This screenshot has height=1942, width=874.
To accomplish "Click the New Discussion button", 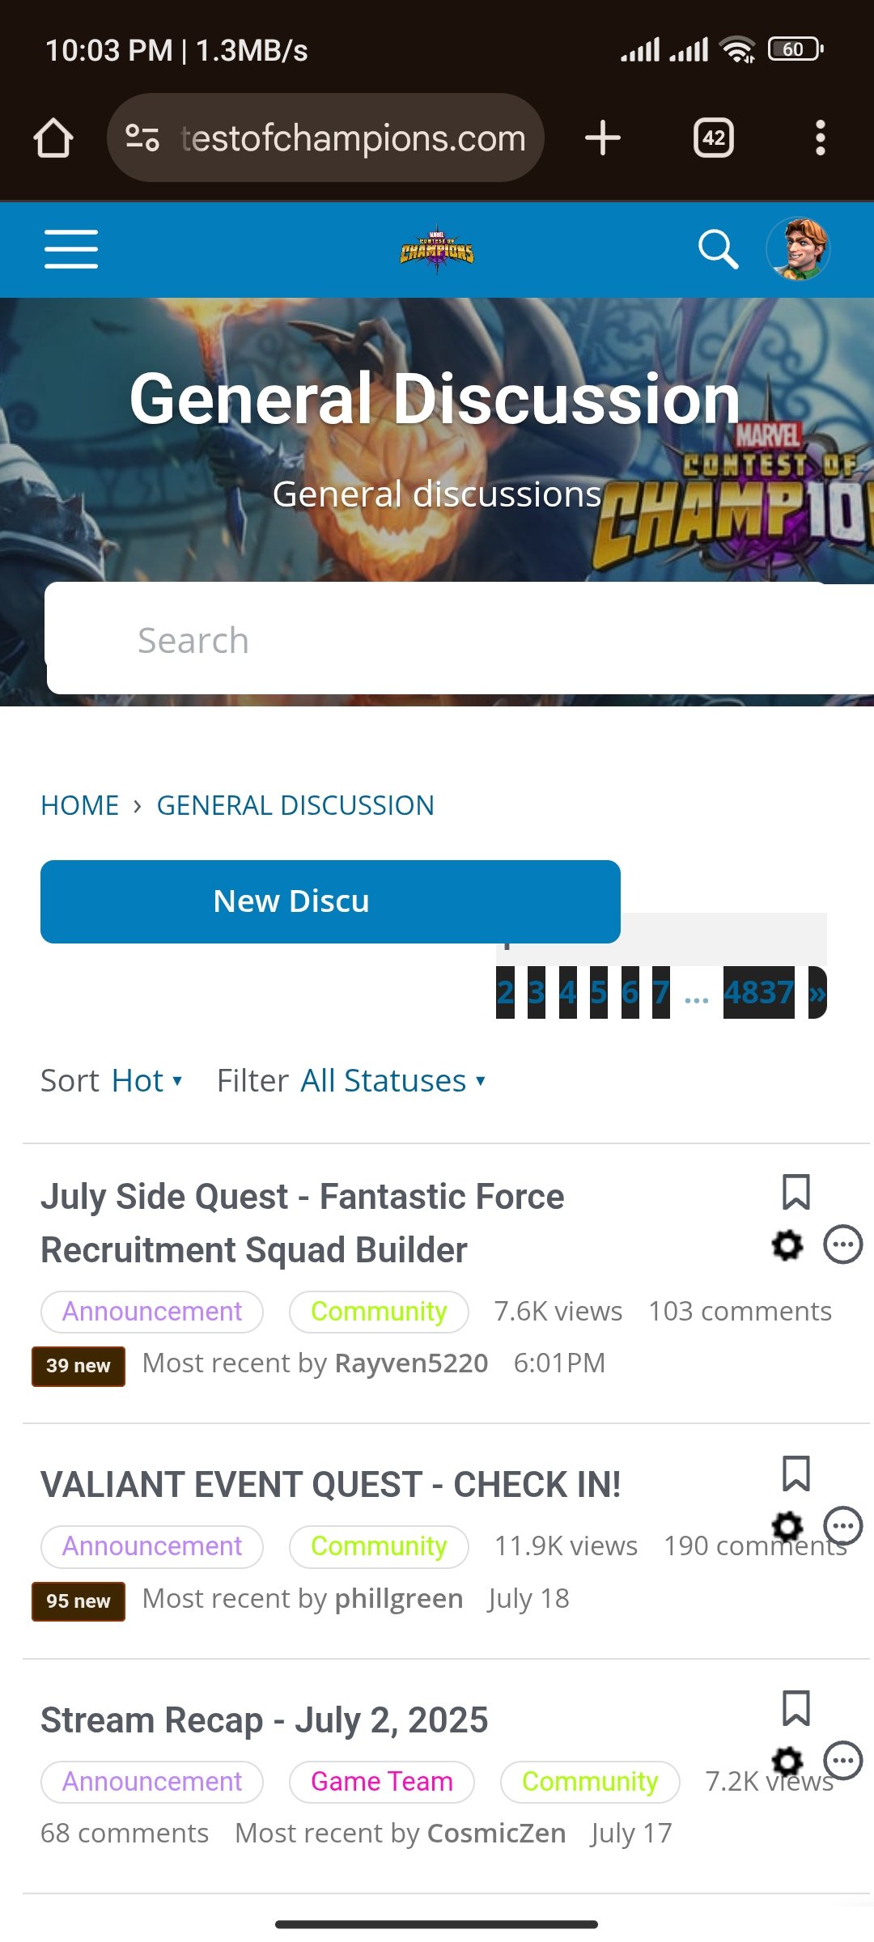I will 330,901.
